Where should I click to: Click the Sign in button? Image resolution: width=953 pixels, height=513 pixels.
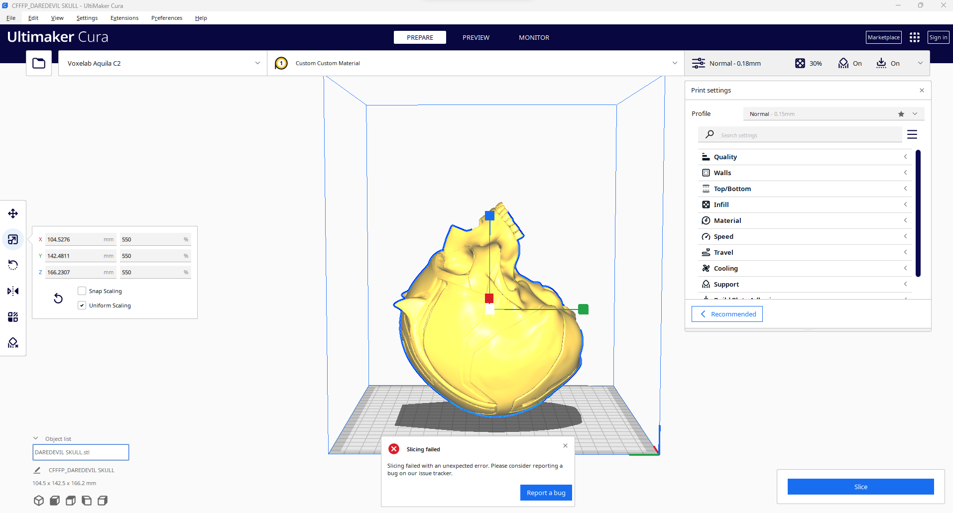[938, 37]
